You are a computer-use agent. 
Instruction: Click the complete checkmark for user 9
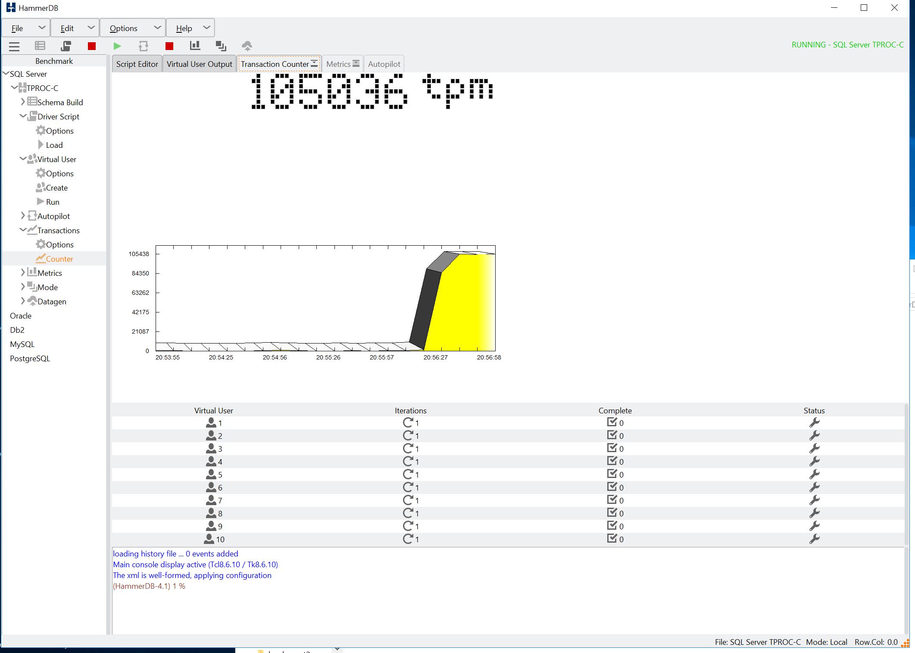click(612, 525)
